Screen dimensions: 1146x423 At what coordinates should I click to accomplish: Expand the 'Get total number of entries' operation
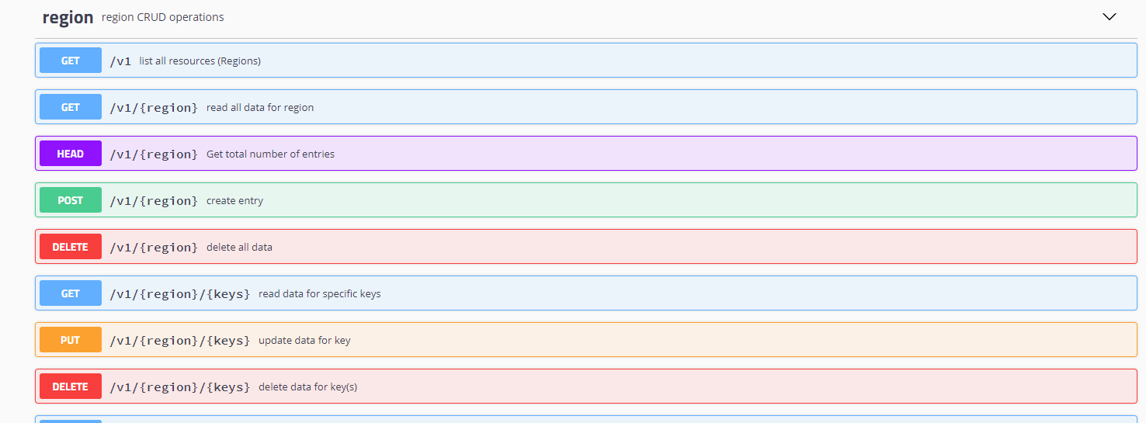(270, 154)
